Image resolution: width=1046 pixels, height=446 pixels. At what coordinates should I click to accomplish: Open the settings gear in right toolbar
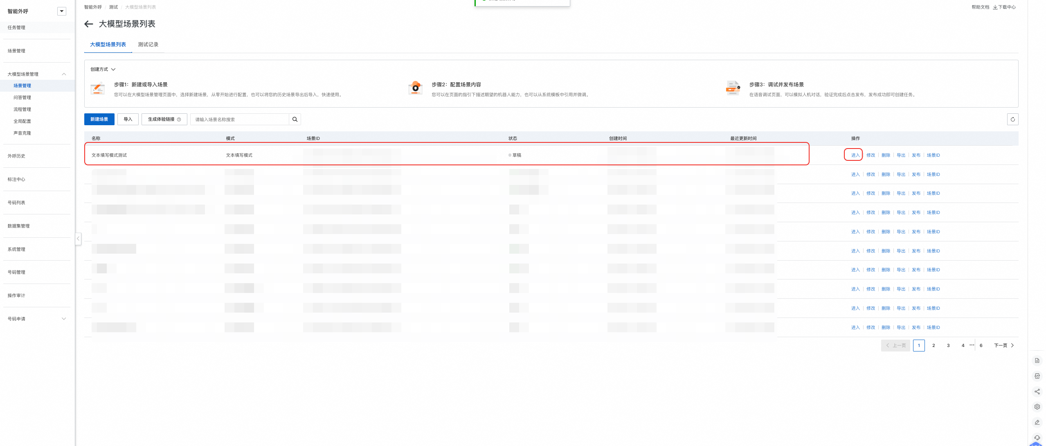1037,407
